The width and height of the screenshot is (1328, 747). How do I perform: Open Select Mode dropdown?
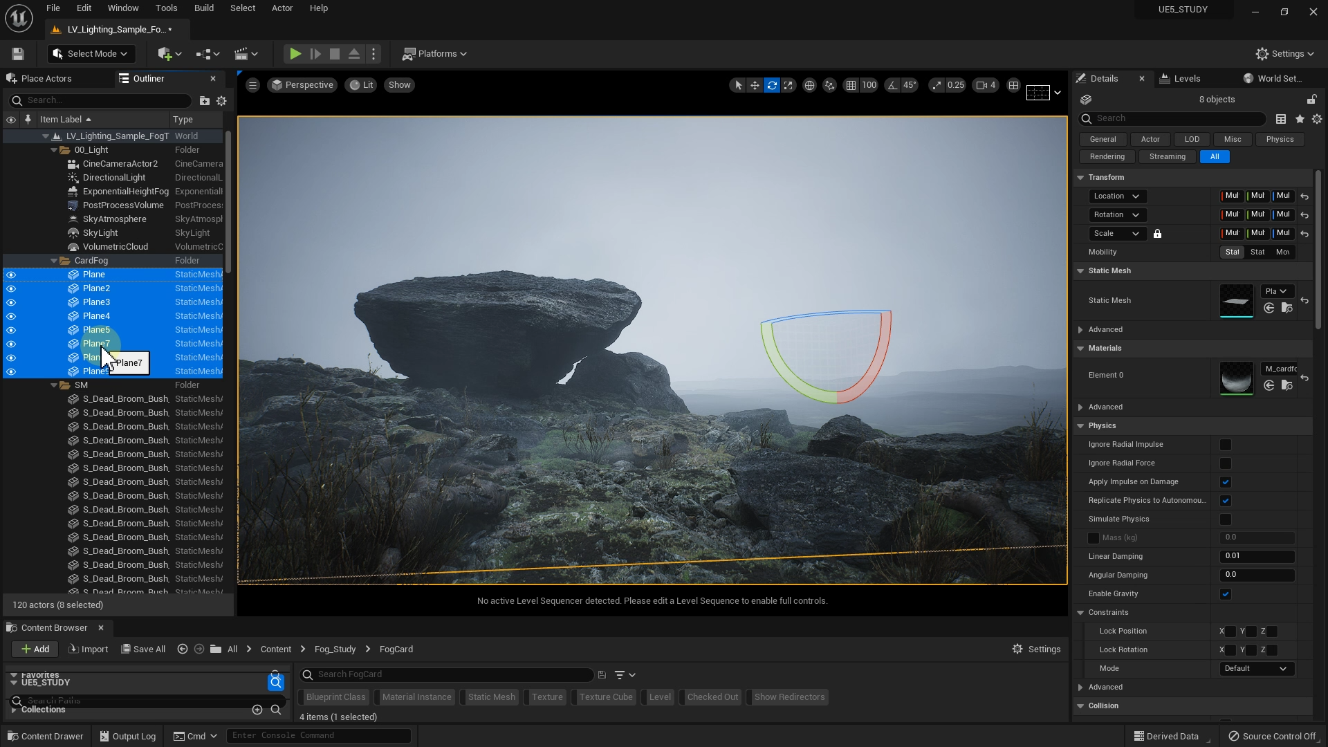[91, 54]
